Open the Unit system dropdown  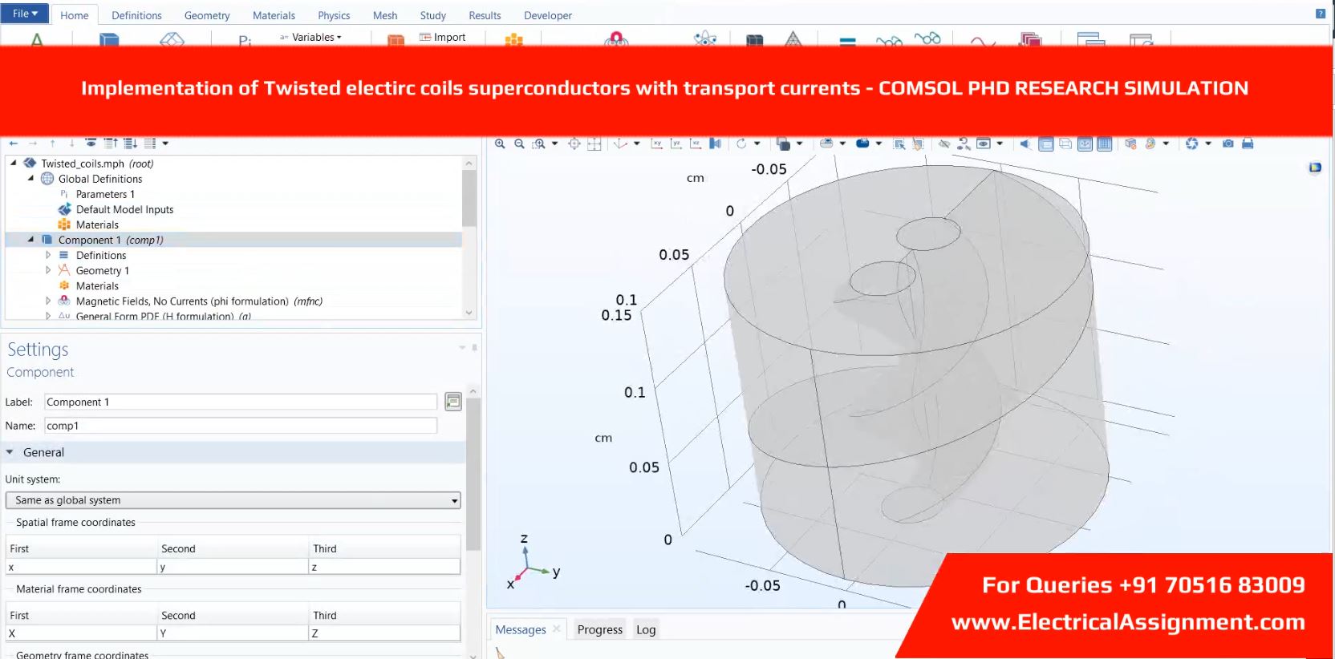tap(233, 500)
